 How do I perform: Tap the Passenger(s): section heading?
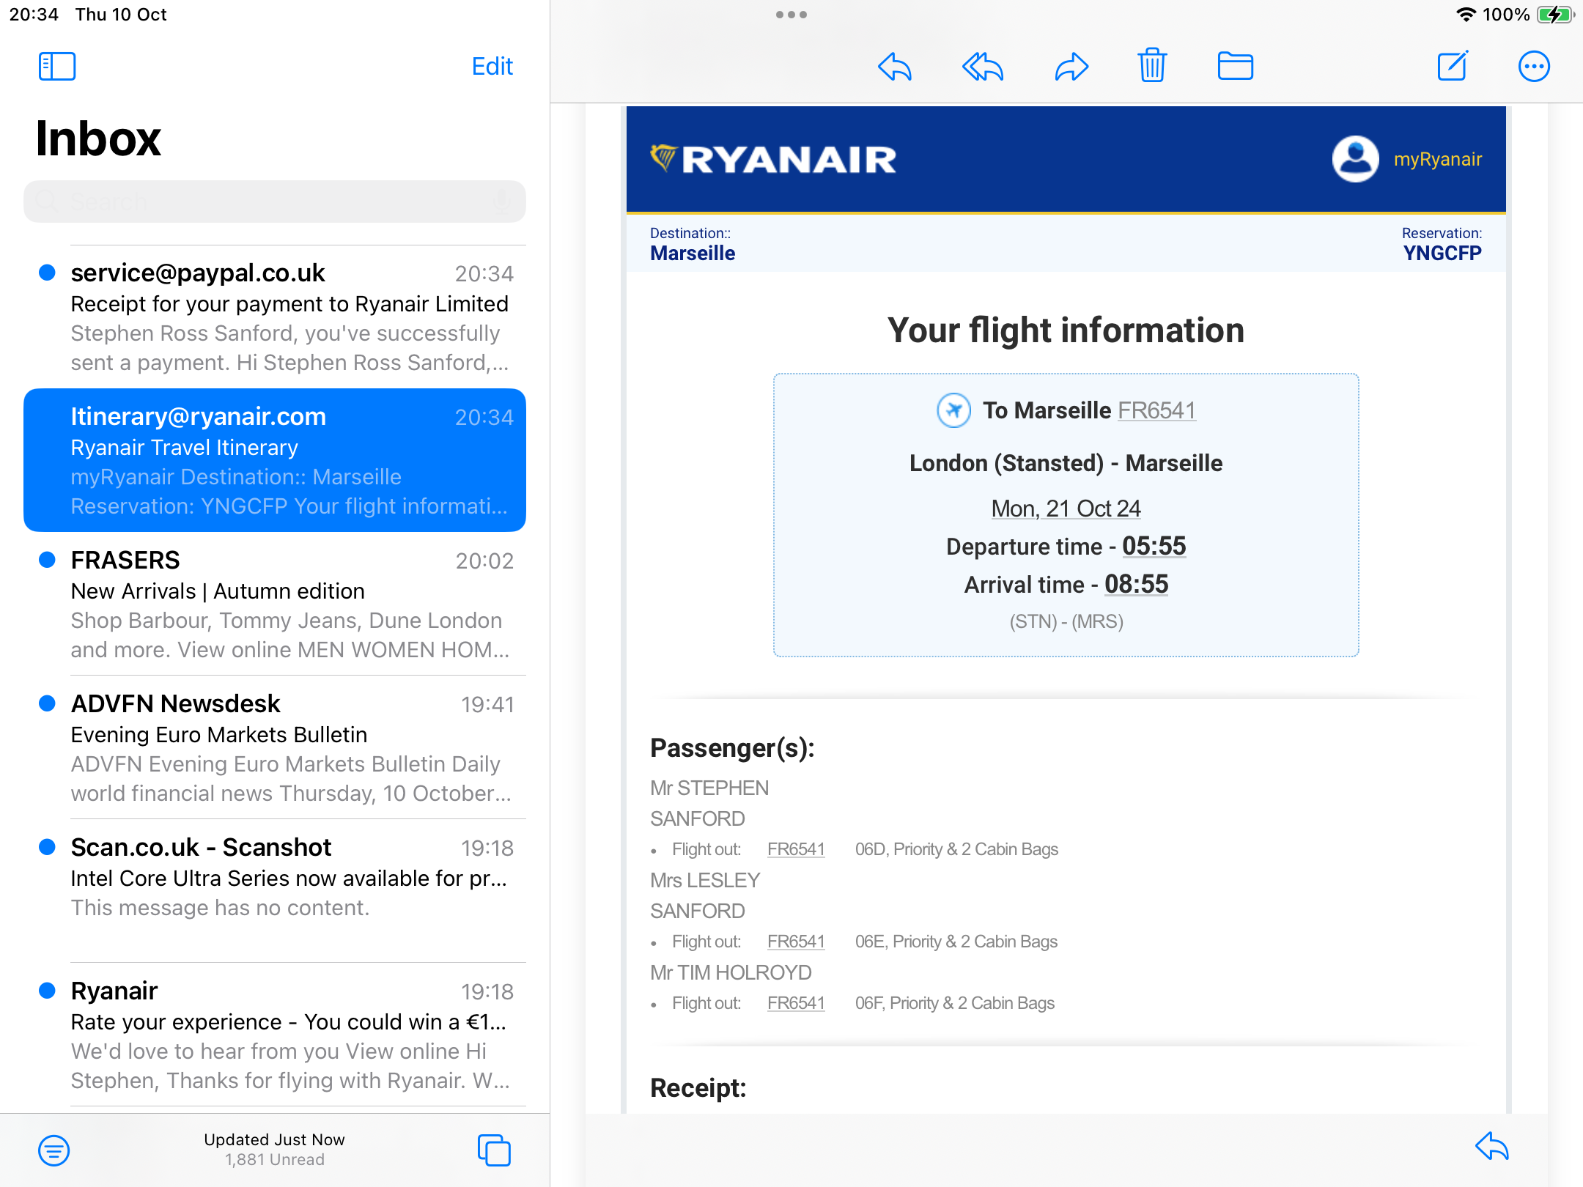(x=732, y=748)
